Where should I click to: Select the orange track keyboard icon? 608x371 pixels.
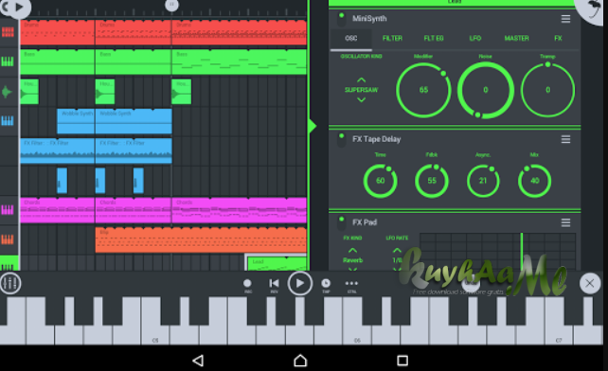coord(8,239)
